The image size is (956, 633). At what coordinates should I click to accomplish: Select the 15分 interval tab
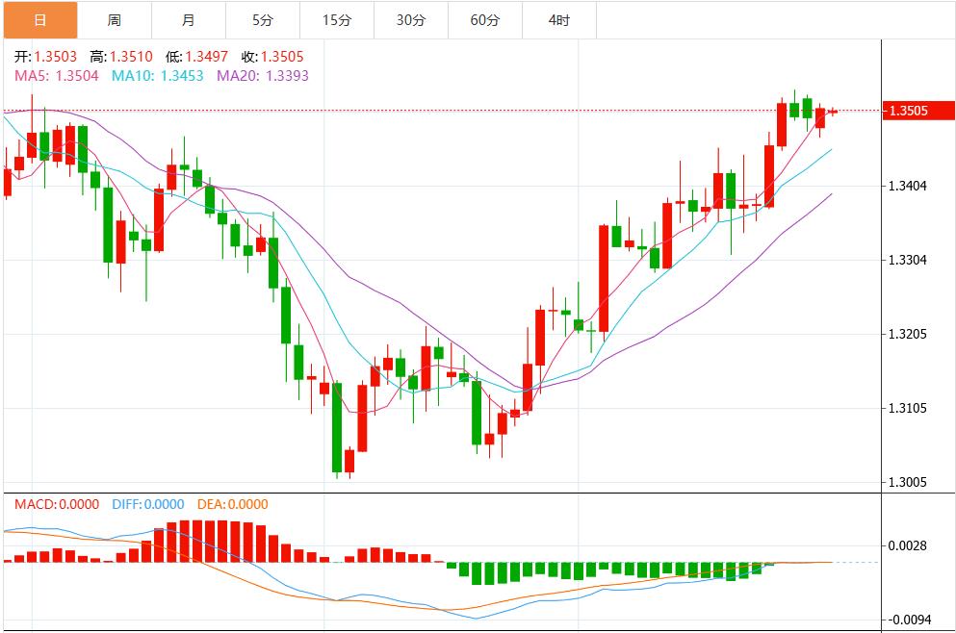[336, 20]
